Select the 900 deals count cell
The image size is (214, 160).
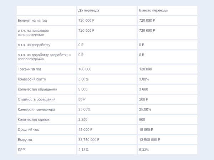coord(142,119)
